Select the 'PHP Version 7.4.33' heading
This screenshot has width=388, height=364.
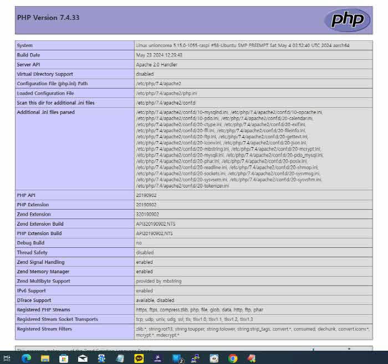[x=48, y=18]
